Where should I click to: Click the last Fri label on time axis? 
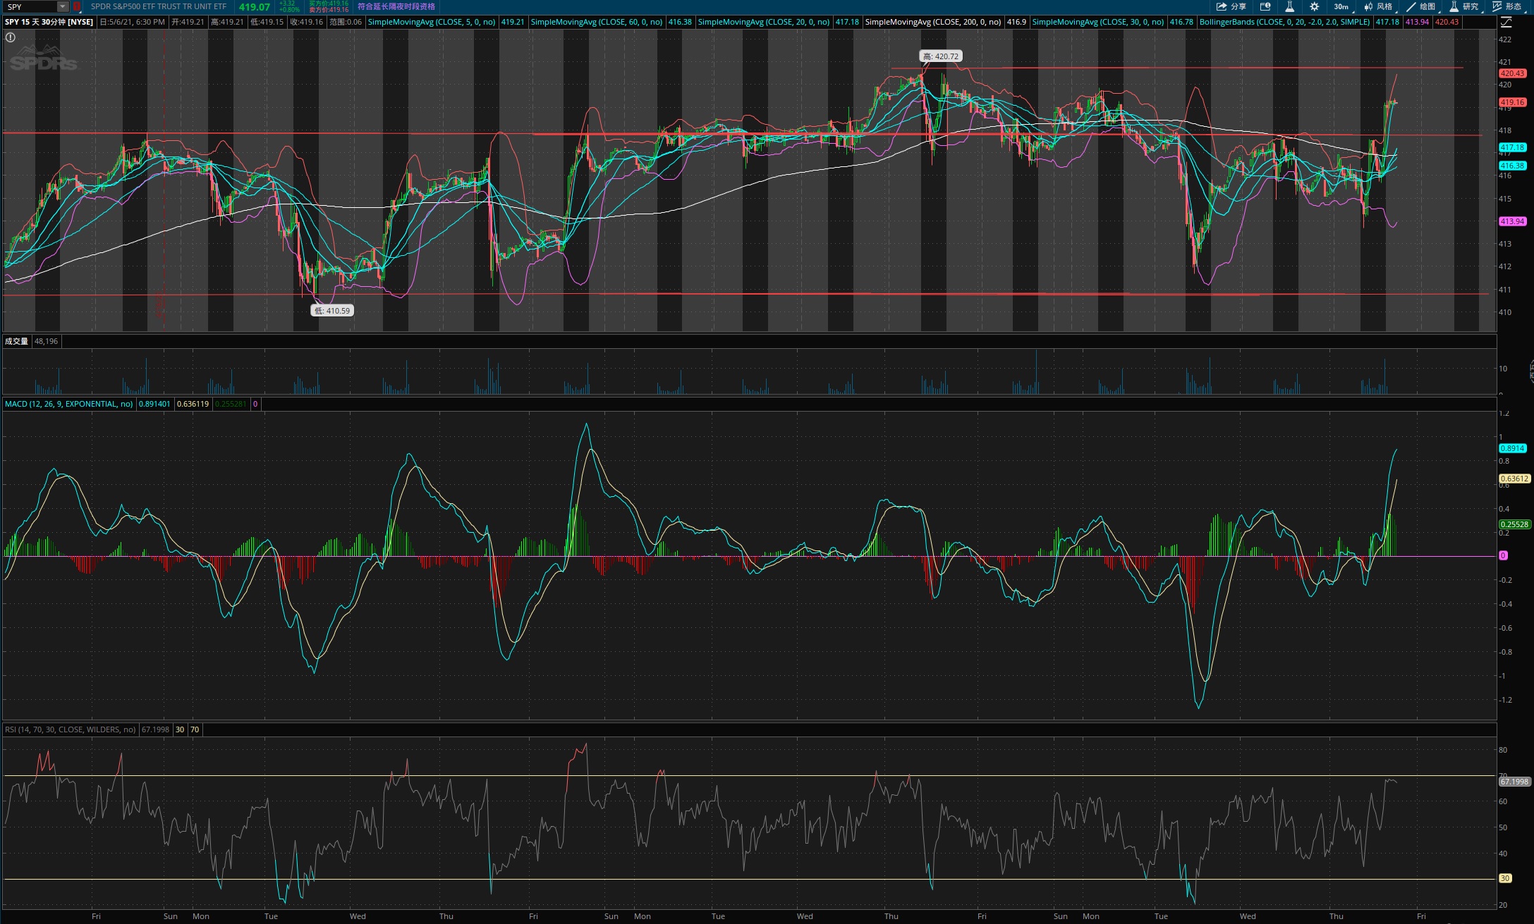pyautogui.click(x=1421, y=916)
